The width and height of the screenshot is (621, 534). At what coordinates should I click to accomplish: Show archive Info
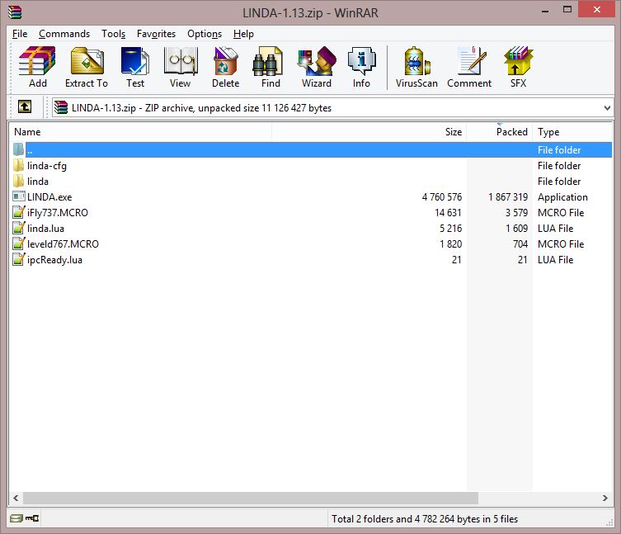[x=361, y=67]
